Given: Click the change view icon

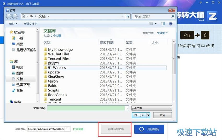Looking at the screenshot, I should [x=151, y=24].
